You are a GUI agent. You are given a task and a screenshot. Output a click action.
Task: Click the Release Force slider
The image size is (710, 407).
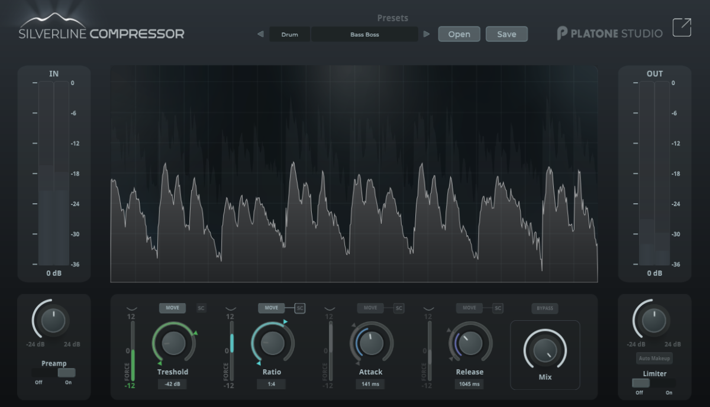(x=430, y=351)
